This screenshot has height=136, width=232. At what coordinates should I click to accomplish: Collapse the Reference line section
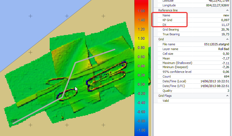click(x=227, y=10)
